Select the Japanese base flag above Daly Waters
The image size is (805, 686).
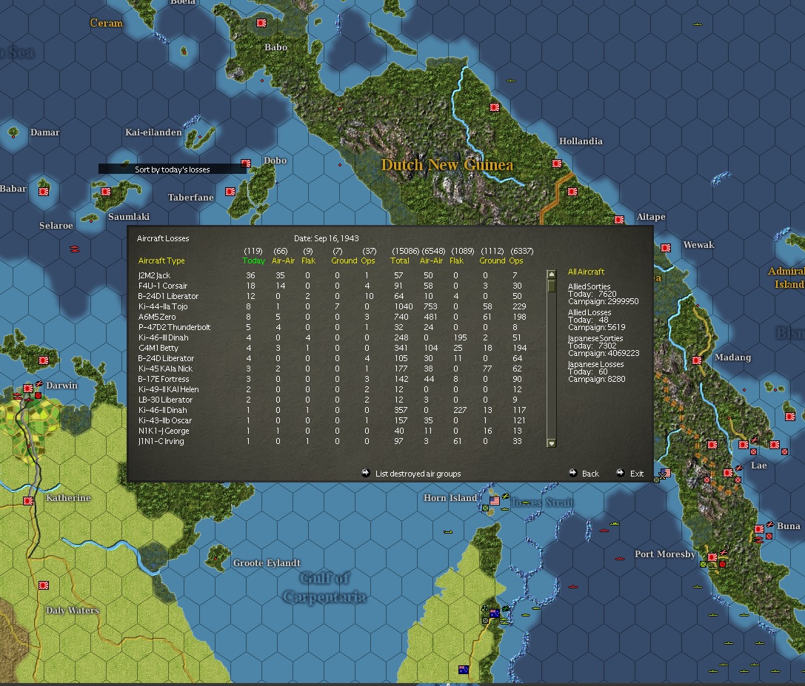click(44, 585)
